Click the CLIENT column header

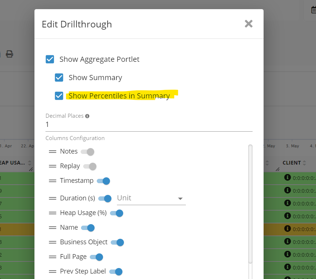291,163
